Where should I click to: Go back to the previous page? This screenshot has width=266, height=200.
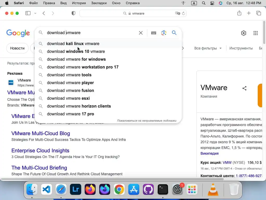click(x=44, y=13)
